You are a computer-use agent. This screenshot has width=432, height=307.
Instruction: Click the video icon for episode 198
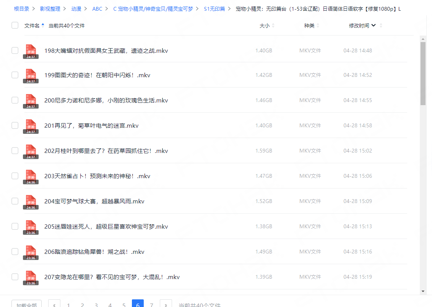point(31,50)
